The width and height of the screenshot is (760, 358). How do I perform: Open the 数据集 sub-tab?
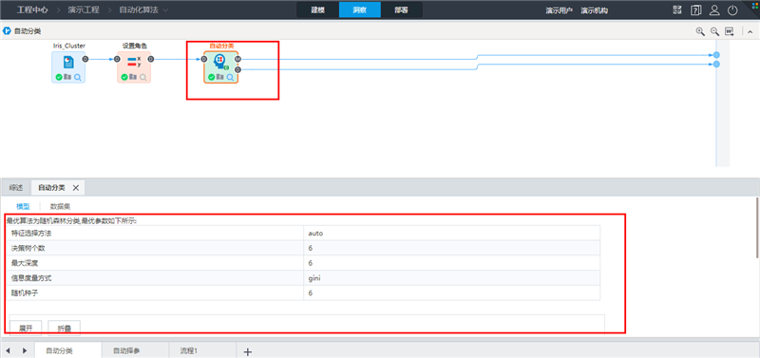[x=60, y=206]
